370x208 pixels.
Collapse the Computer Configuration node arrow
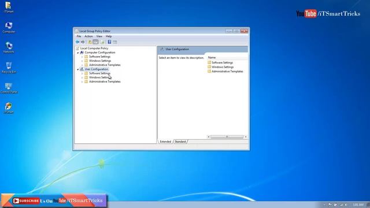coord(78,53)
